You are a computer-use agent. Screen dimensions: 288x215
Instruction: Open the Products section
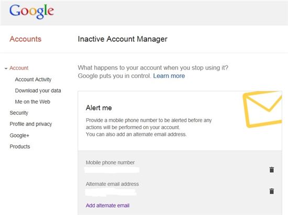[20, 146]
